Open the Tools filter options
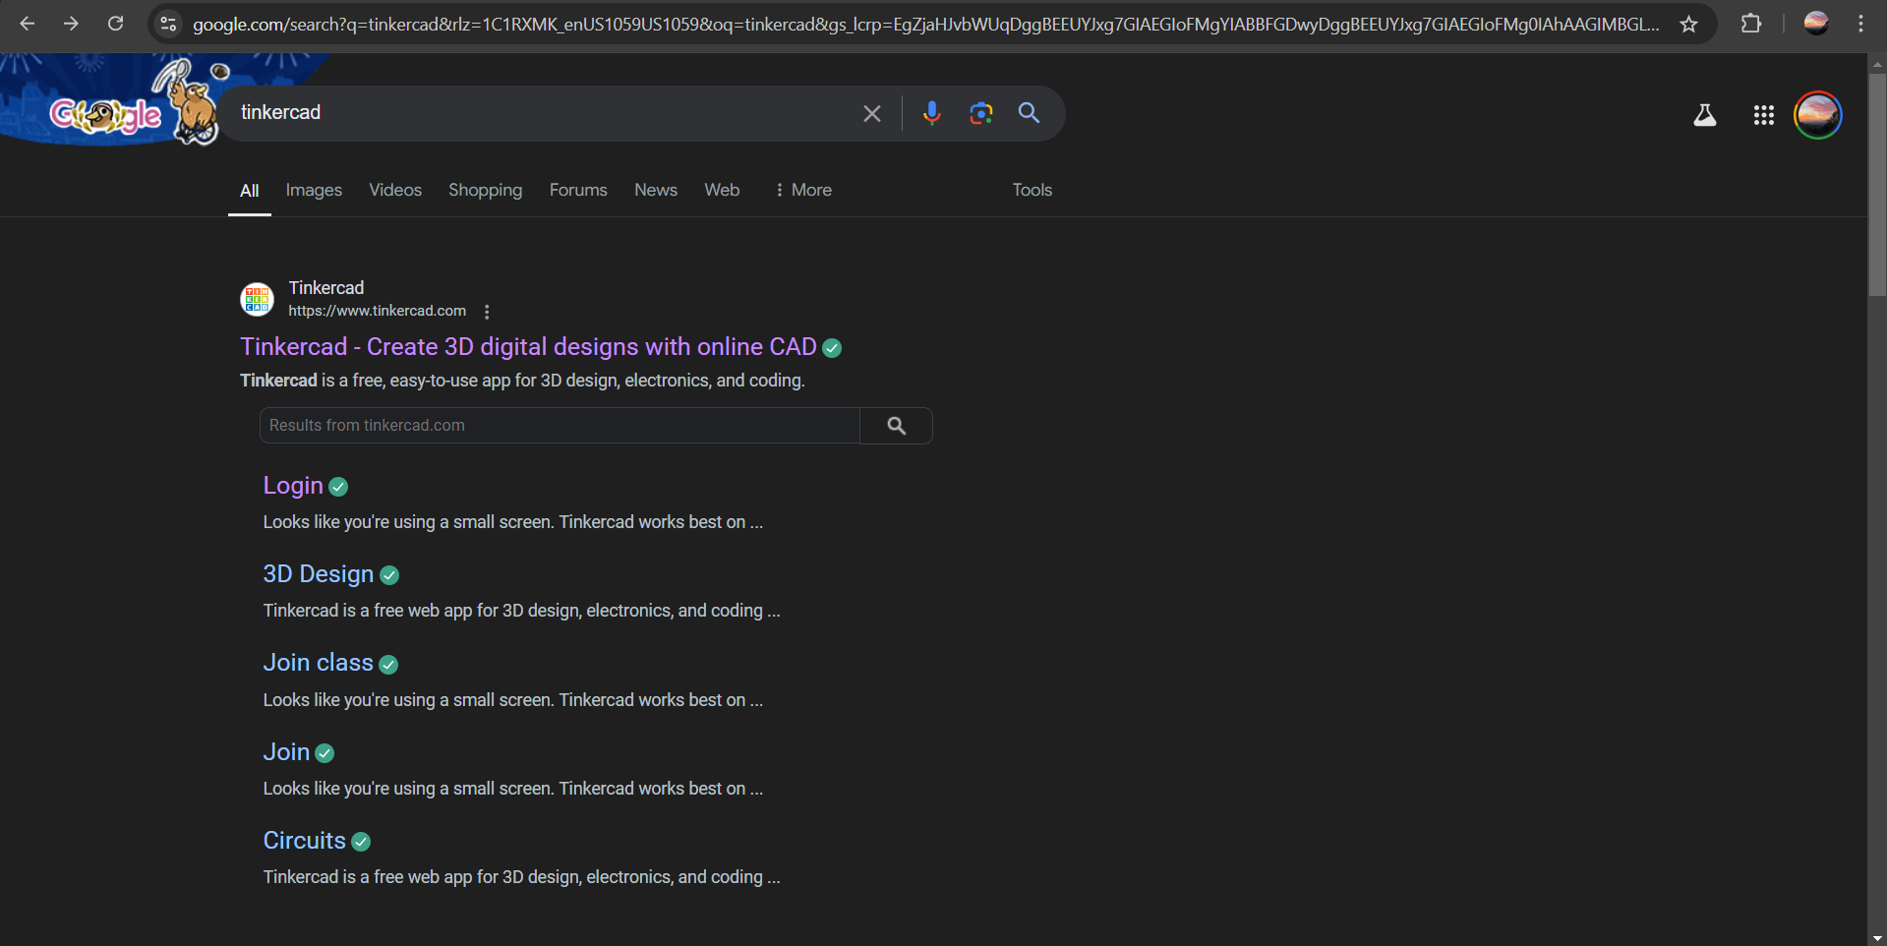Viewport: 1887px width, 946px height. pos(1032,190)
